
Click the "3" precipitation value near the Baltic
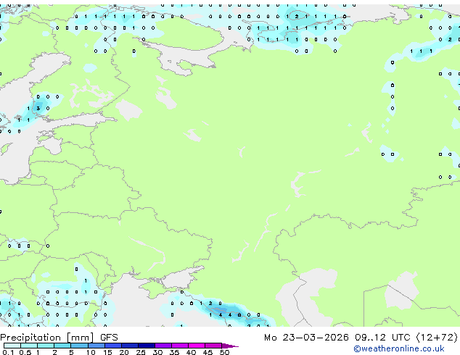tap(38, 109)
